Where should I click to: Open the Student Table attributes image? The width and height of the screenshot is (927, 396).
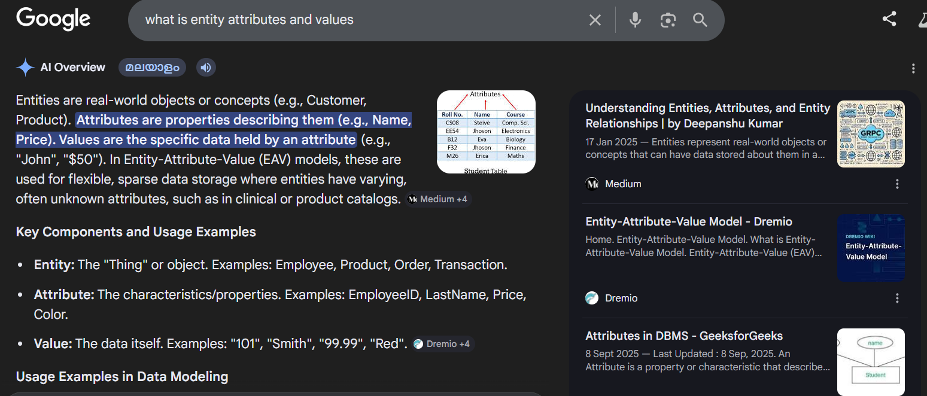click(486, 132)
